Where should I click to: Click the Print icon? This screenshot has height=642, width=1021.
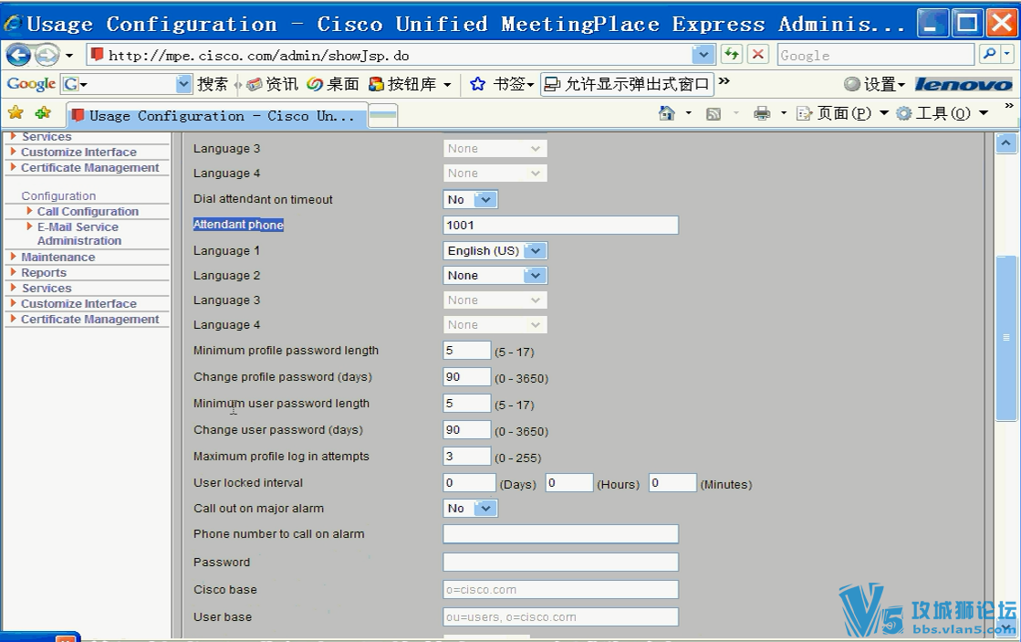pos(762,114)
